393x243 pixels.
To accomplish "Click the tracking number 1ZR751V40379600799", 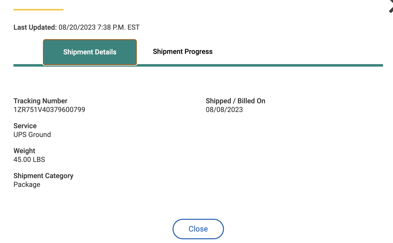I will pyautogui.click(x=49, y=110).
